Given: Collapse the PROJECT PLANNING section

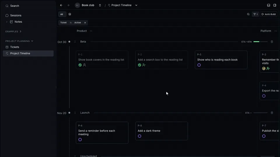Looking at the screenshot, I should click(19, 41).
